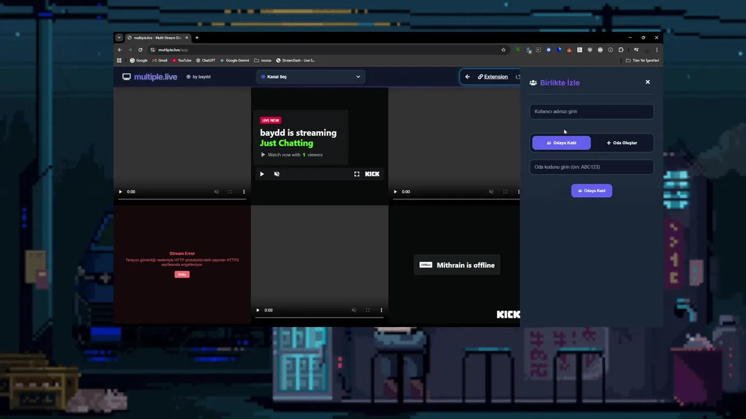The width and height of the screenshot is (746, 419).
Task: Go forward in the browser
Action: [130, 50]
